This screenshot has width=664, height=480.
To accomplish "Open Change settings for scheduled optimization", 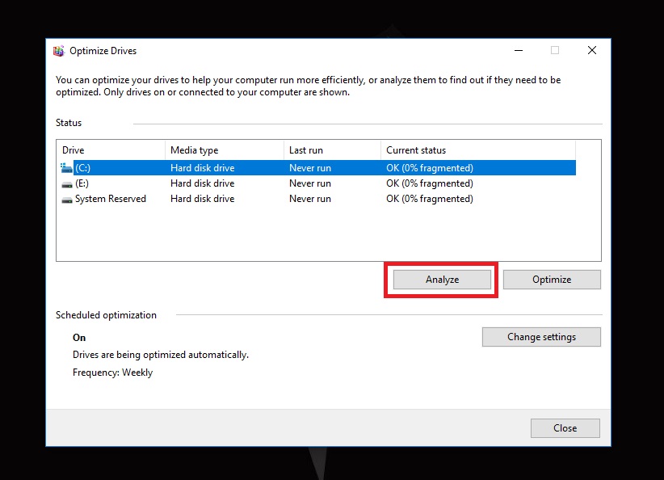I will point(541,337).
